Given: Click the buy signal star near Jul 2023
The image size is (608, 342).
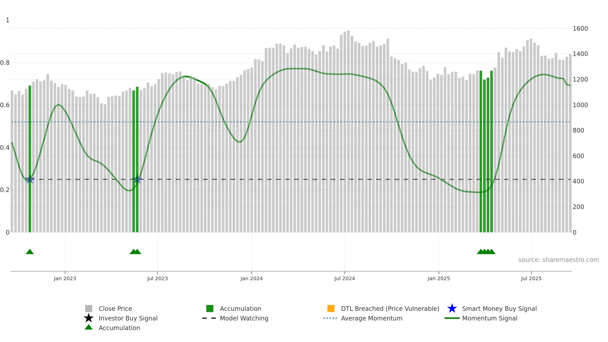Looking at the screenshot, I should point(137,179).
